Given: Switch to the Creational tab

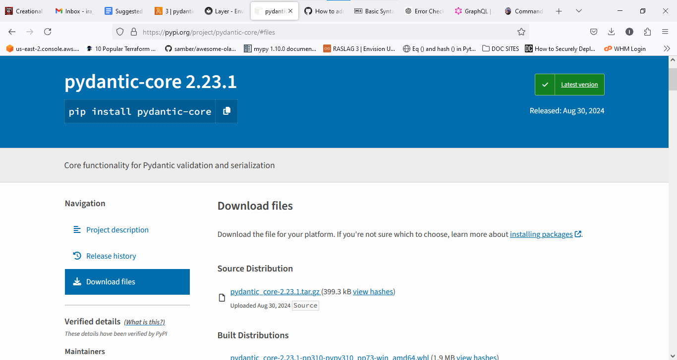Looking at the screenshot, I should click(x=24, y=11).
